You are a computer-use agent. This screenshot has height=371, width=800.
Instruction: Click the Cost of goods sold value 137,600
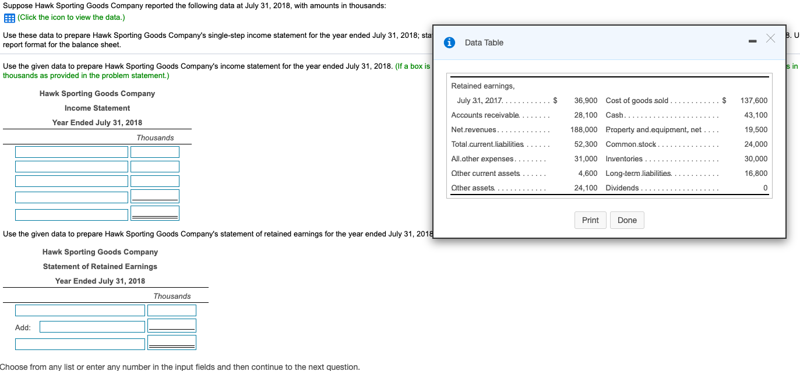coord(754,100)
